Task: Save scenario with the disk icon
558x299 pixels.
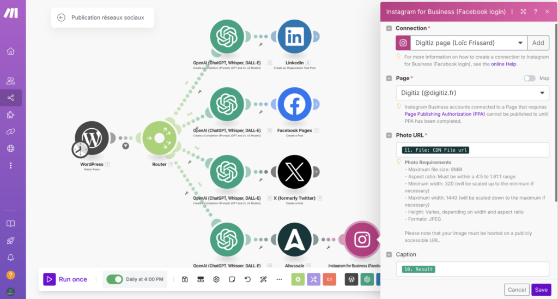Action: click(x=185, y=279)
